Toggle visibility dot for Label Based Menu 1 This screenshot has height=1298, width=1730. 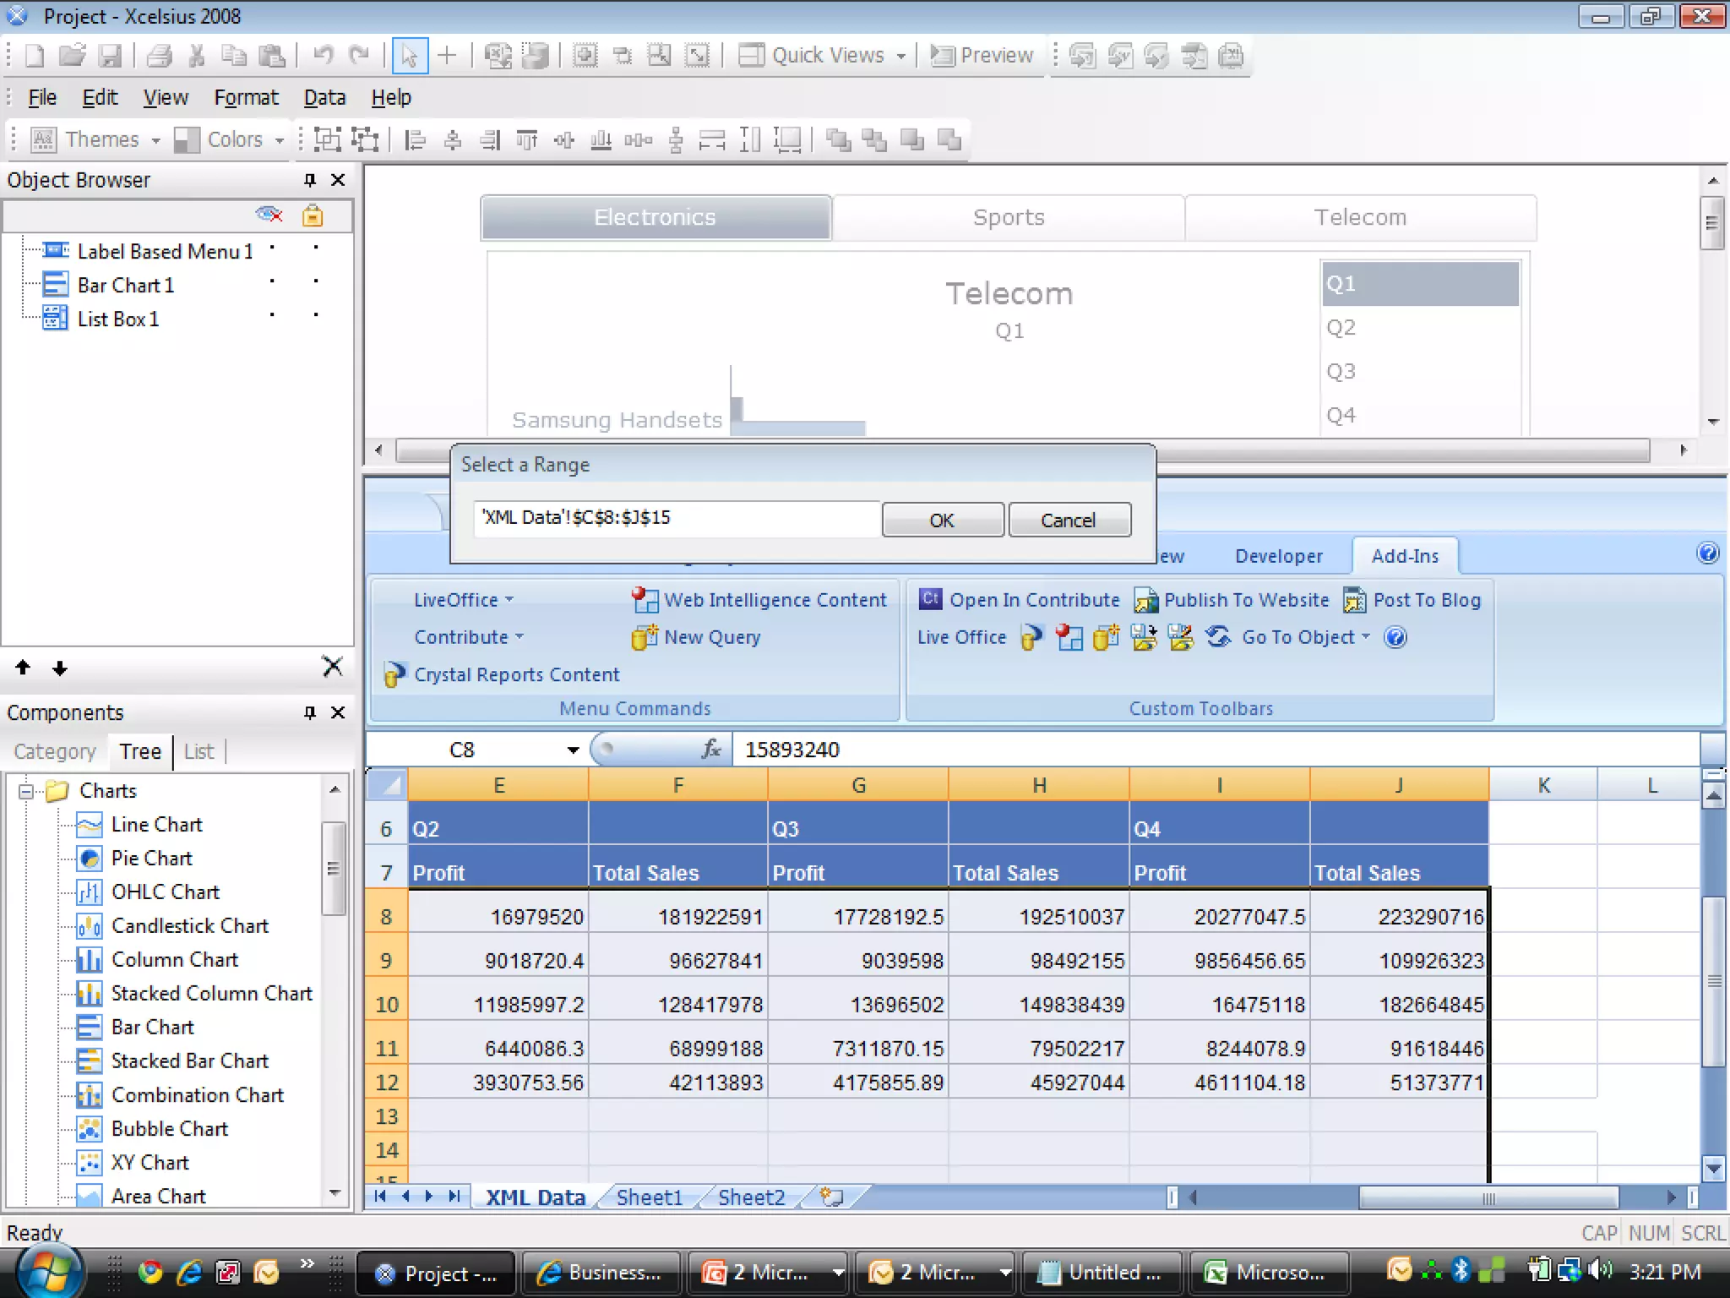point(272,248)
